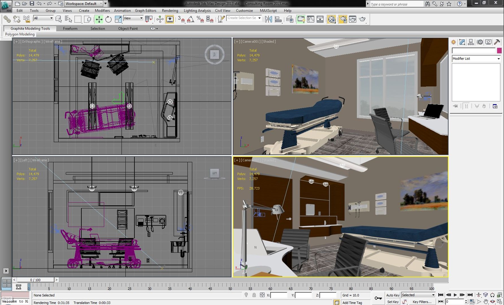Open the Rendering menu
Image resolution: width=504 pixels, height=305 pixels.
tap(170, 10)
